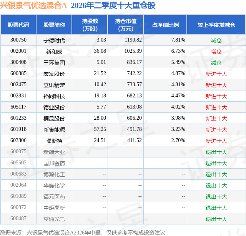Click the 新和成 stock name
The width and height of the screenshot is (246, 236).
(54, 52)
